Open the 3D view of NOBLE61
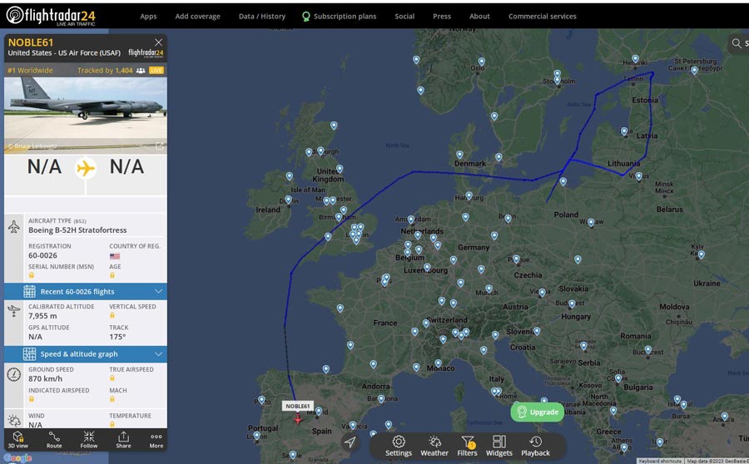 (17, 440)
